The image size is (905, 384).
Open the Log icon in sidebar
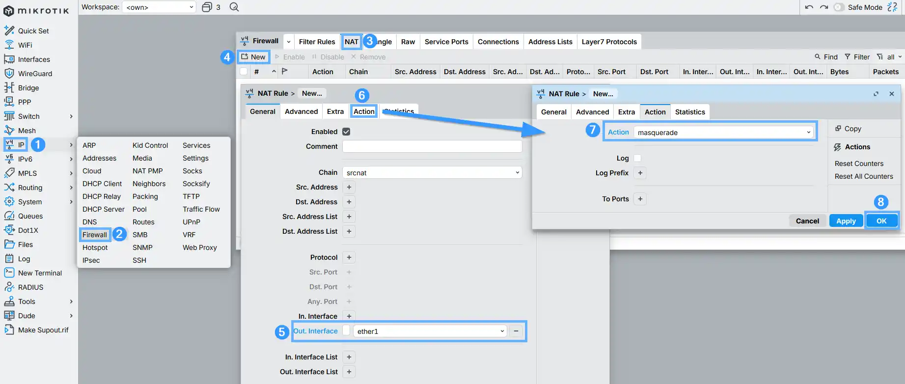pos(9,258)
